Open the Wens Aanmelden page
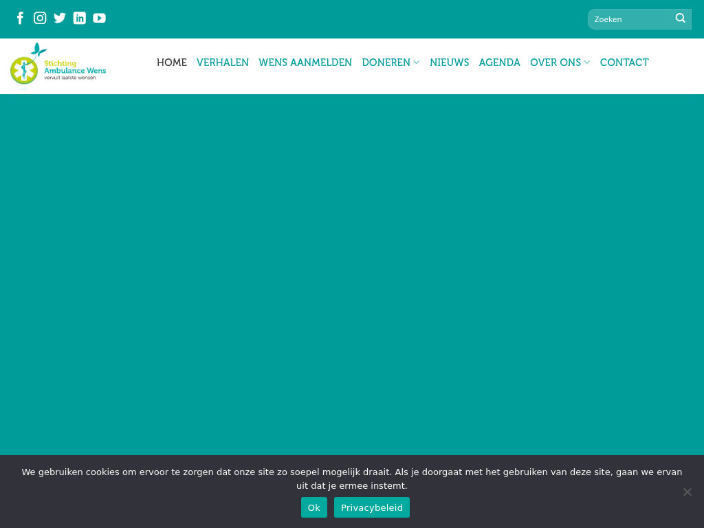 coord(305,63)
